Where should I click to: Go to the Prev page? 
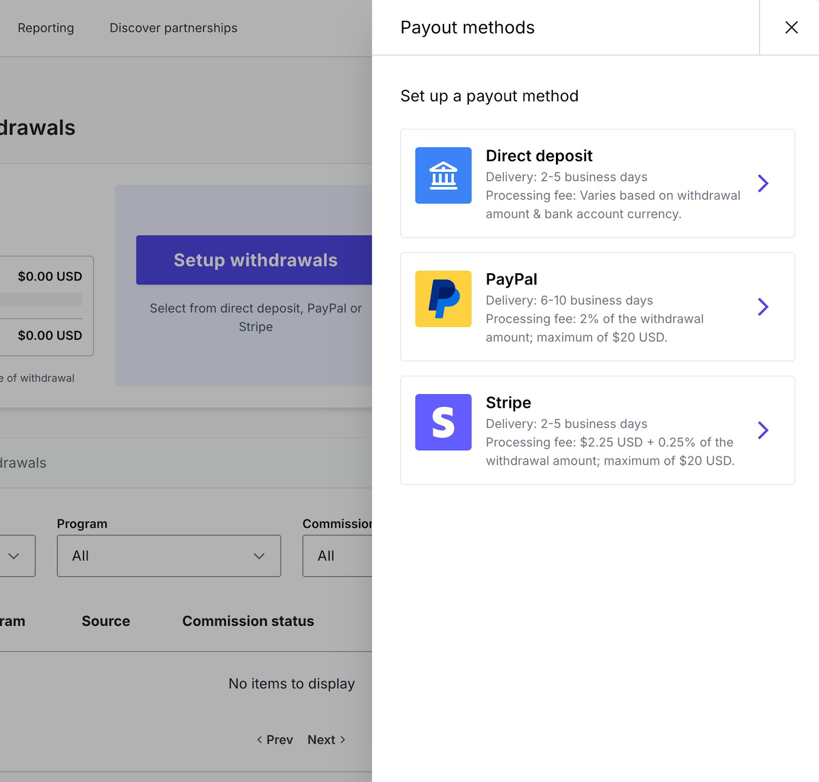(275, 740)
